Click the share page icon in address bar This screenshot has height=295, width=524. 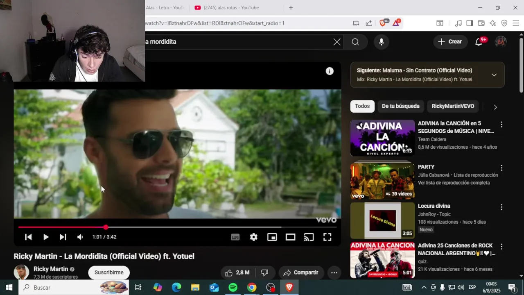pyautogui.click(x=369, y=23)
